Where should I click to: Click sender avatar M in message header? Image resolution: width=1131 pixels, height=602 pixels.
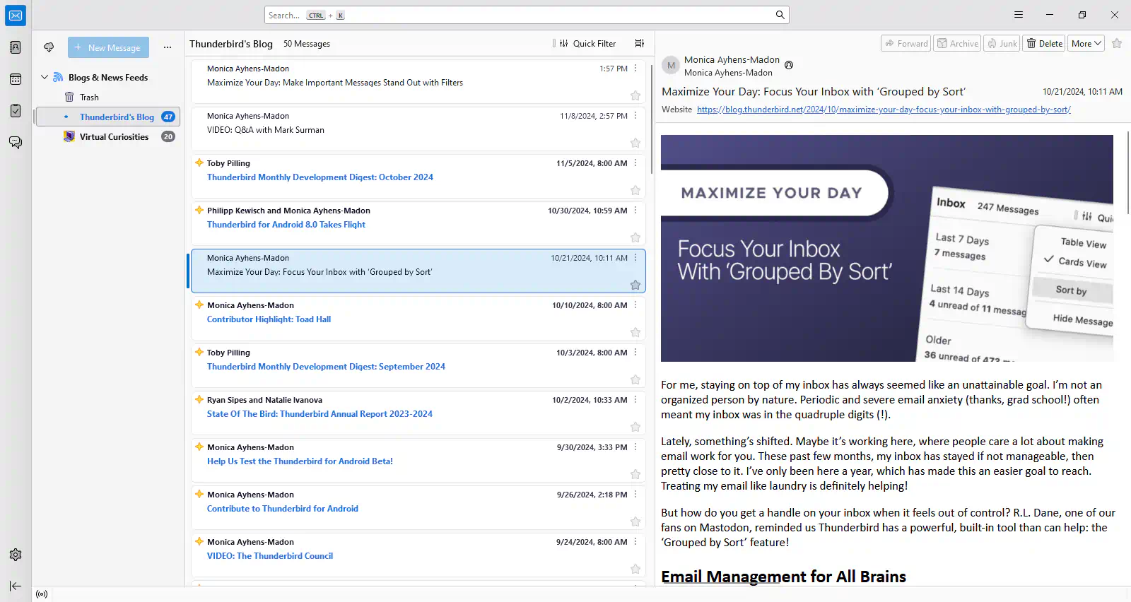(671, 66)
